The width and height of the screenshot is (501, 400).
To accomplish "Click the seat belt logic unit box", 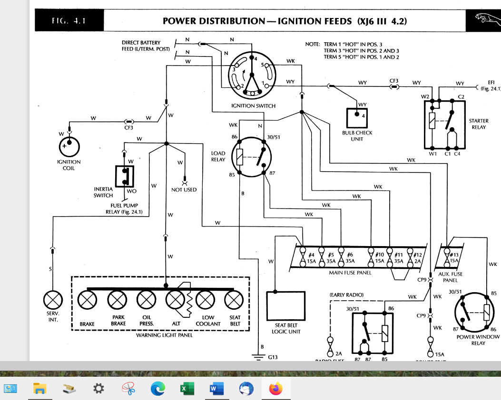I will tap(286, 306).
